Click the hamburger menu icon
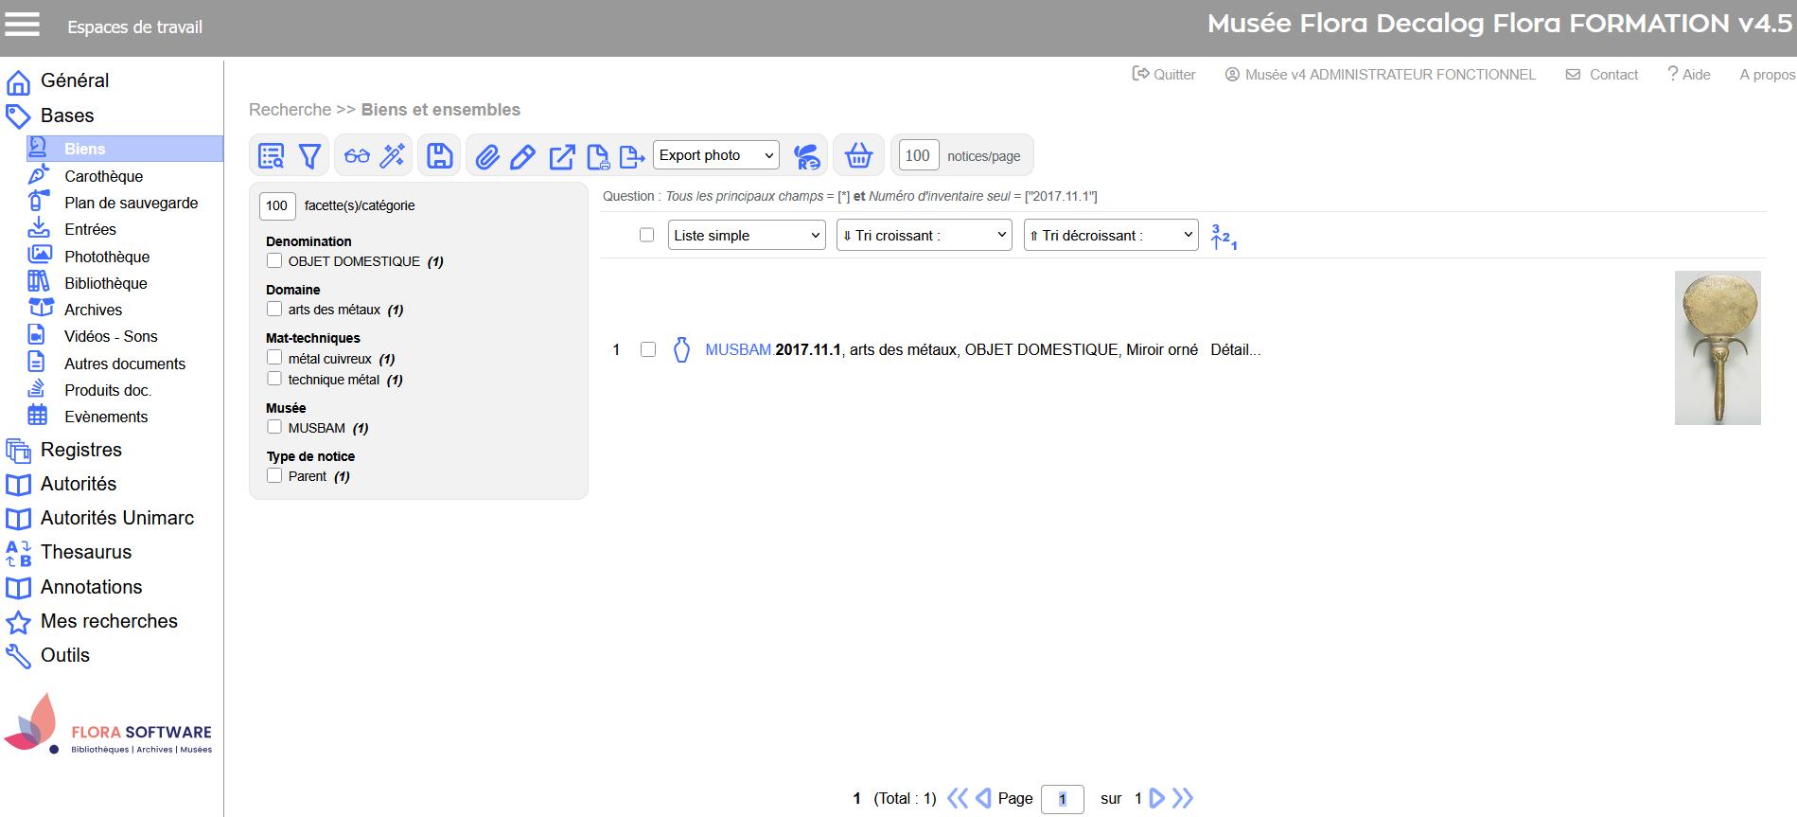Screen dimensions: 1797x817 (x=23, y=25)
